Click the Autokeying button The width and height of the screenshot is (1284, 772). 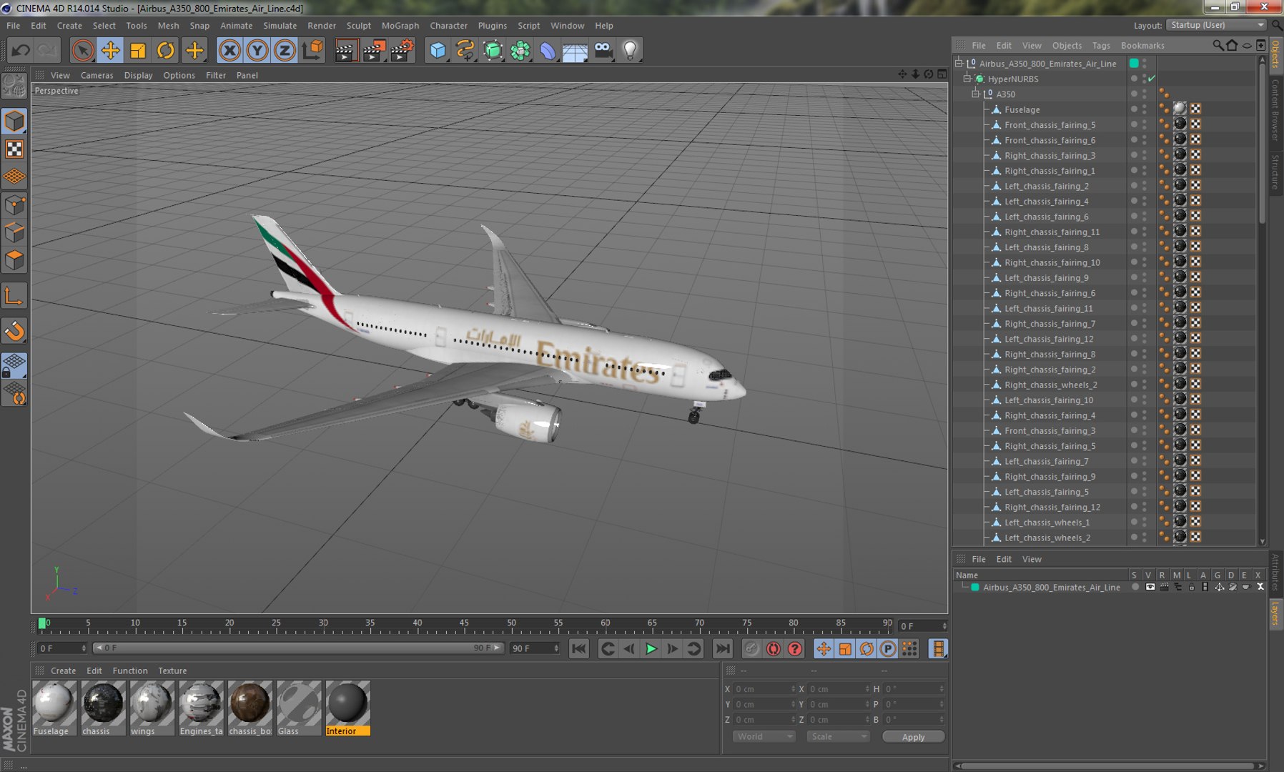pyautogui.click(x=773, y=648)
